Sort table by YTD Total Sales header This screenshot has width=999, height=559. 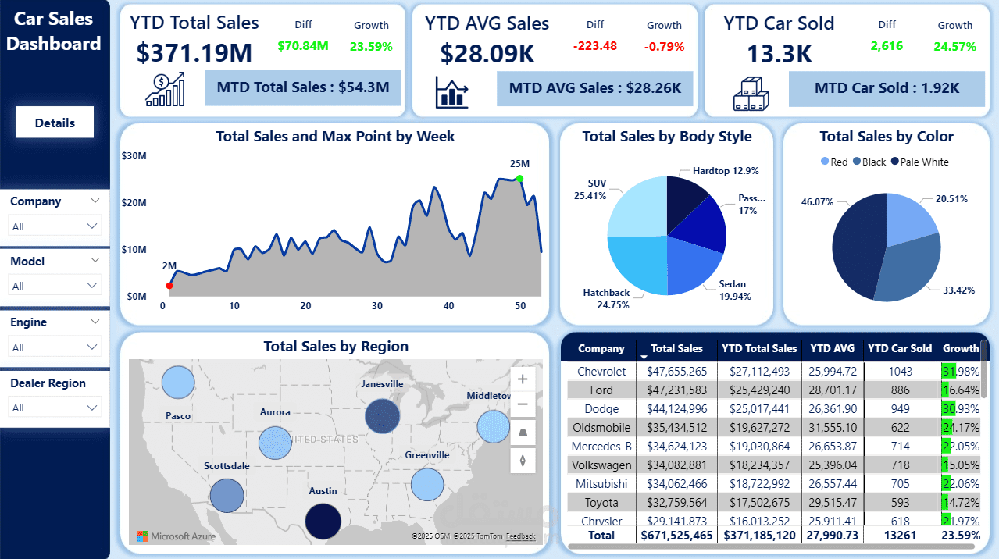click(759, 348)
